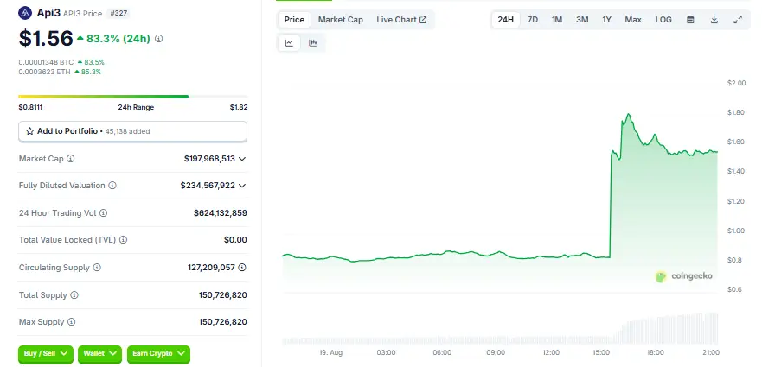
Task: Click info icon beside 127,209,057 value
Action: tap(242, 268)
